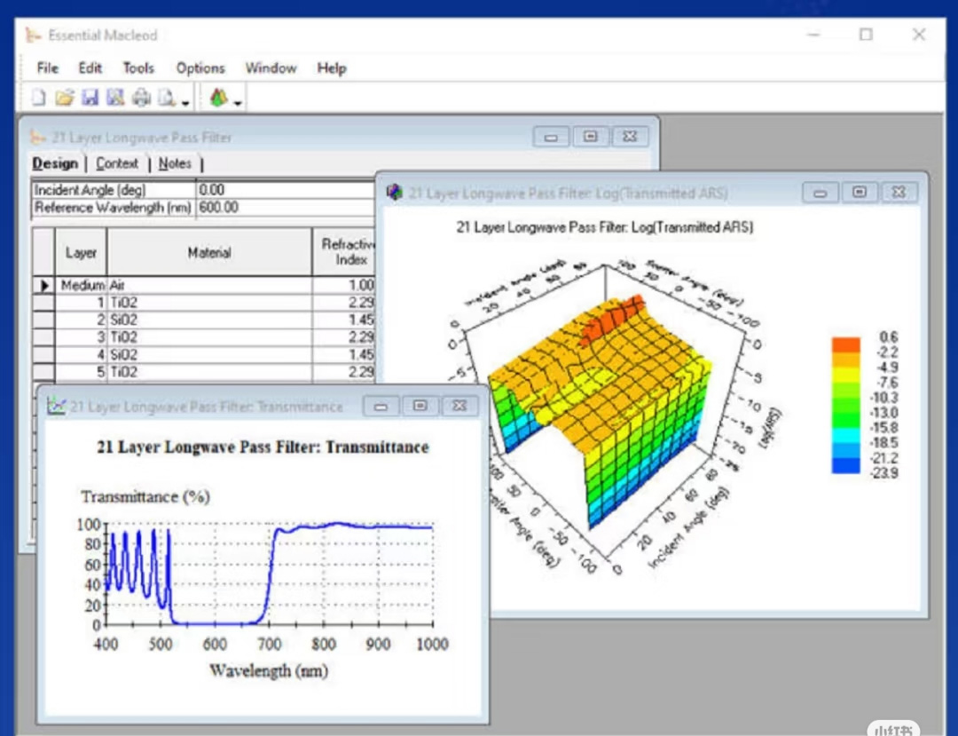The width and height of the screenshot is (958, 736).
Task: Click the Reference Wavelength value field
Action: point(284,208)
